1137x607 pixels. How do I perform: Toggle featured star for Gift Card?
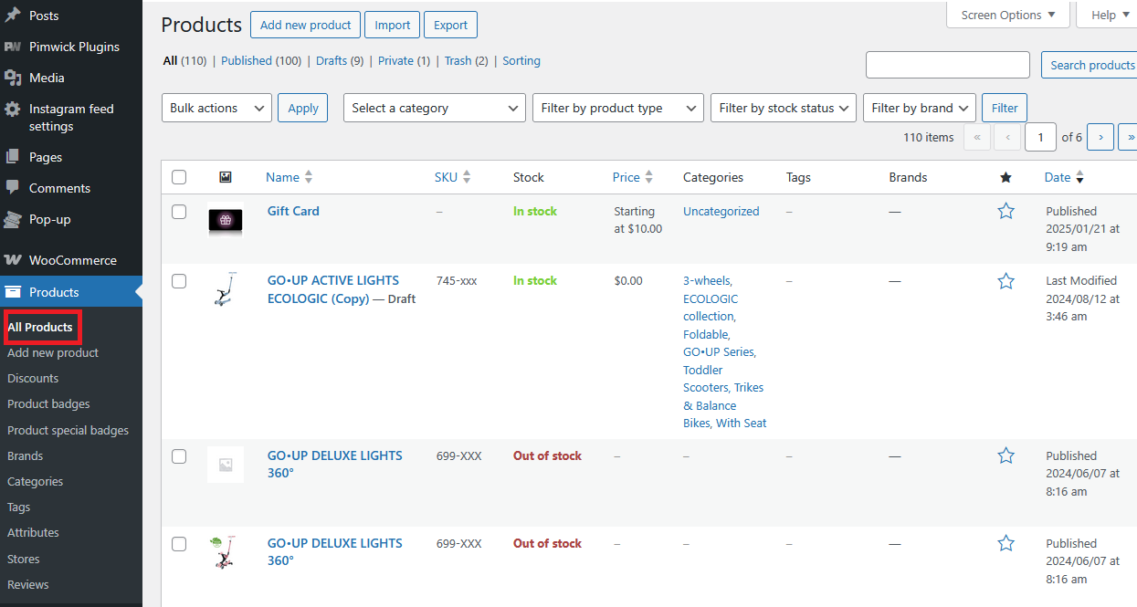click(x=1006, y=211)
